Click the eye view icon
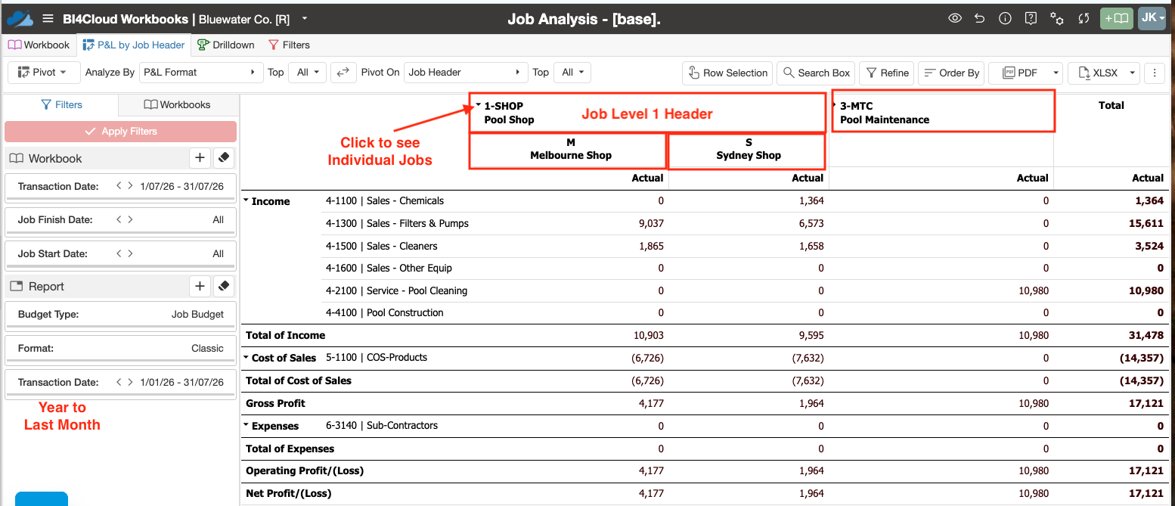1175x506 pixels. pyautogui.click(x=955, y=19)
